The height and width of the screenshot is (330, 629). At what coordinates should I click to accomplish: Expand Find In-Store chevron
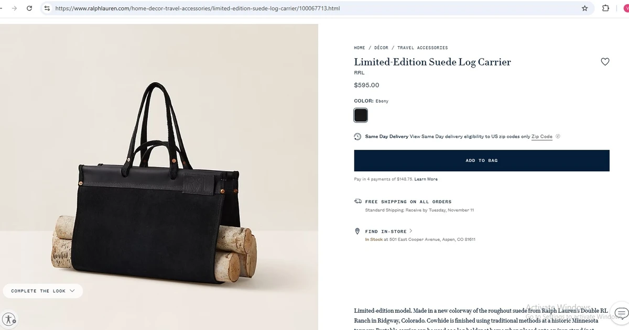point(411,231)
